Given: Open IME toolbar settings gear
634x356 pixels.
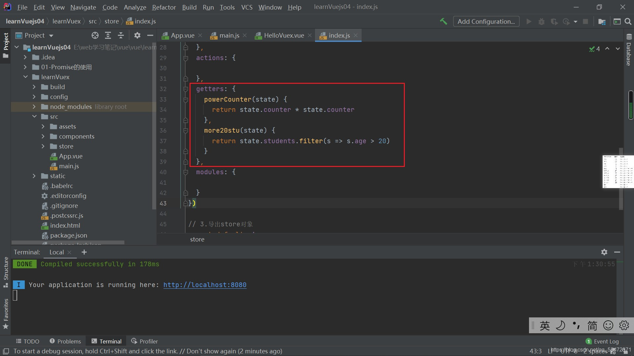Looking at the screenshot, I should (624, 326).
